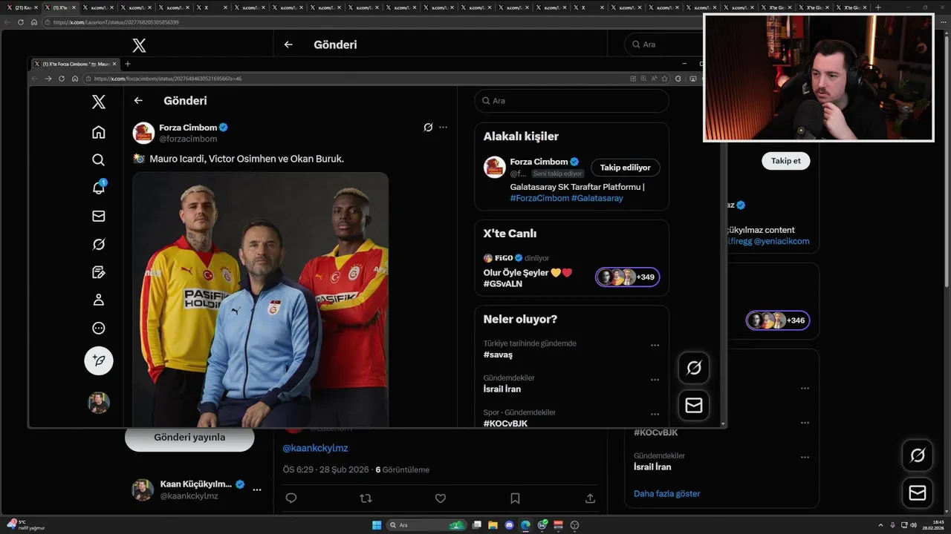Join the +346 listeners pill in background window
The width and height of the screenshot is (951, 534).
pyautogui.click(x=778, y=320)
